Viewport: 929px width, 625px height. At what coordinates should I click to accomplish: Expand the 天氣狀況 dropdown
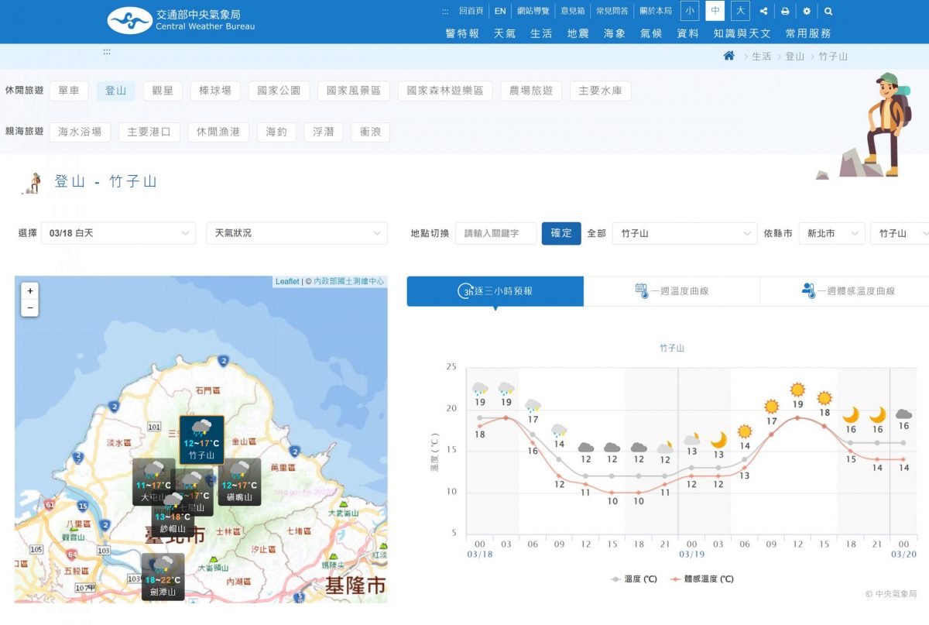[297, 233]
